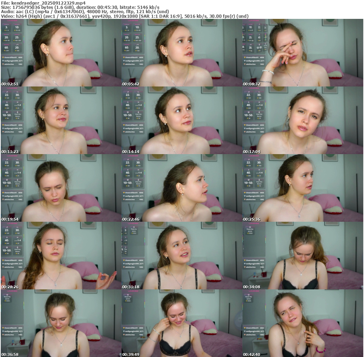This screenshot has height=357, width=364.
Task: Choose the frame timestamped 00:28:26
Action: pos(61,256)
